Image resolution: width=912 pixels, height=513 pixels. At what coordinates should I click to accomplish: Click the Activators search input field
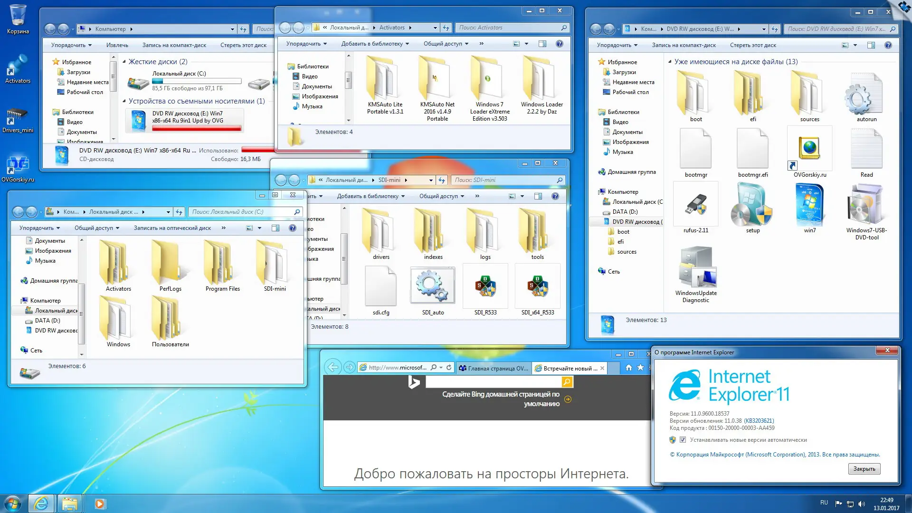(508, 28)
